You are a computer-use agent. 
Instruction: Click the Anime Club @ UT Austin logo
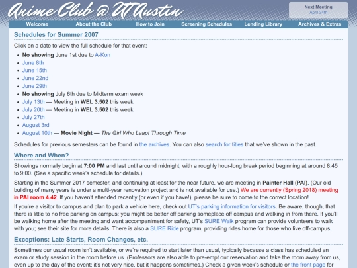[x=96, y=10]
